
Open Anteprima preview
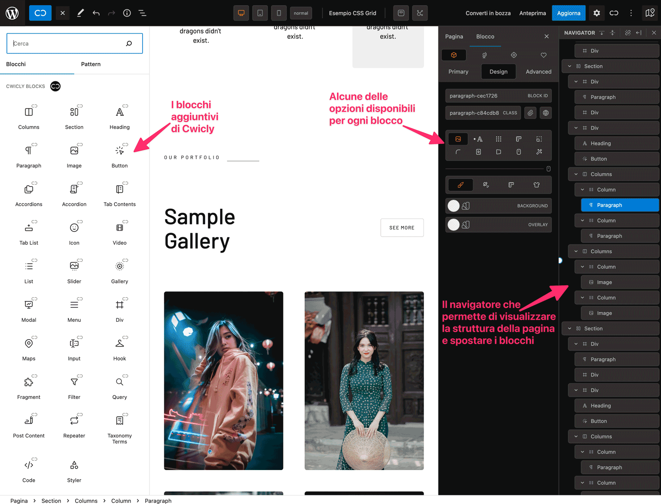pos(532,13)
